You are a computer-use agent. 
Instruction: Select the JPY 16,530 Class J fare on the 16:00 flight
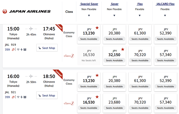[x=89, y=103]
